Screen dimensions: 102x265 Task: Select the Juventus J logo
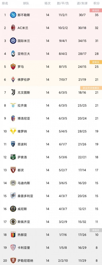(x=13, y=92)
